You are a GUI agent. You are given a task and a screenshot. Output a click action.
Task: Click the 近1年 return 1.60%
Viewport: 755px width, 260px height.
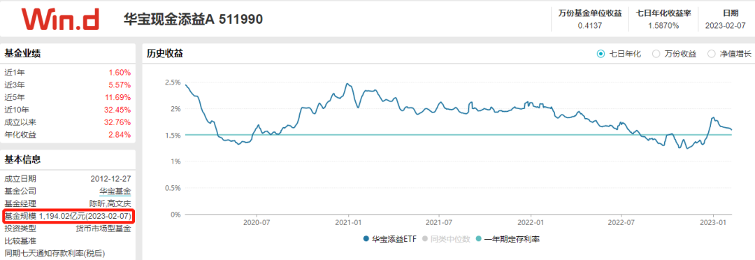pyautogui.click(x=120, y=73)
